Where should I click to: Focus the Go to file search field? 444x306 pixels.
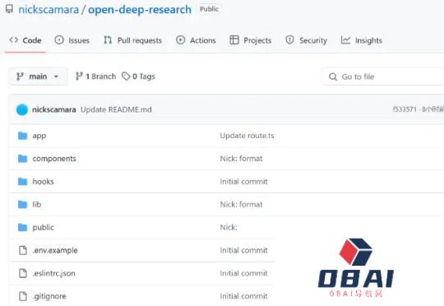click(383, 76)
